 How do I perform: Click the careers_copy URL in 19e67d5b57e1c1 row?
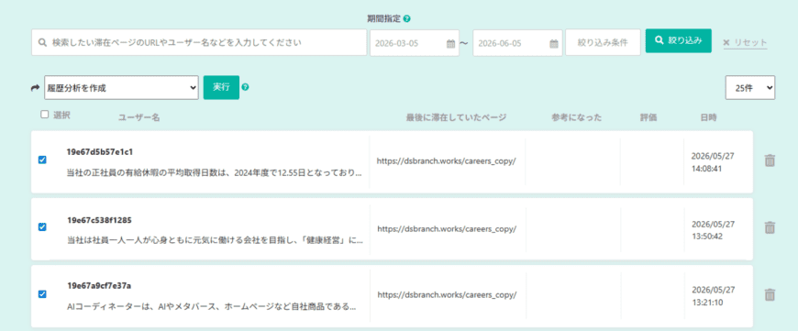coord(447,160)
